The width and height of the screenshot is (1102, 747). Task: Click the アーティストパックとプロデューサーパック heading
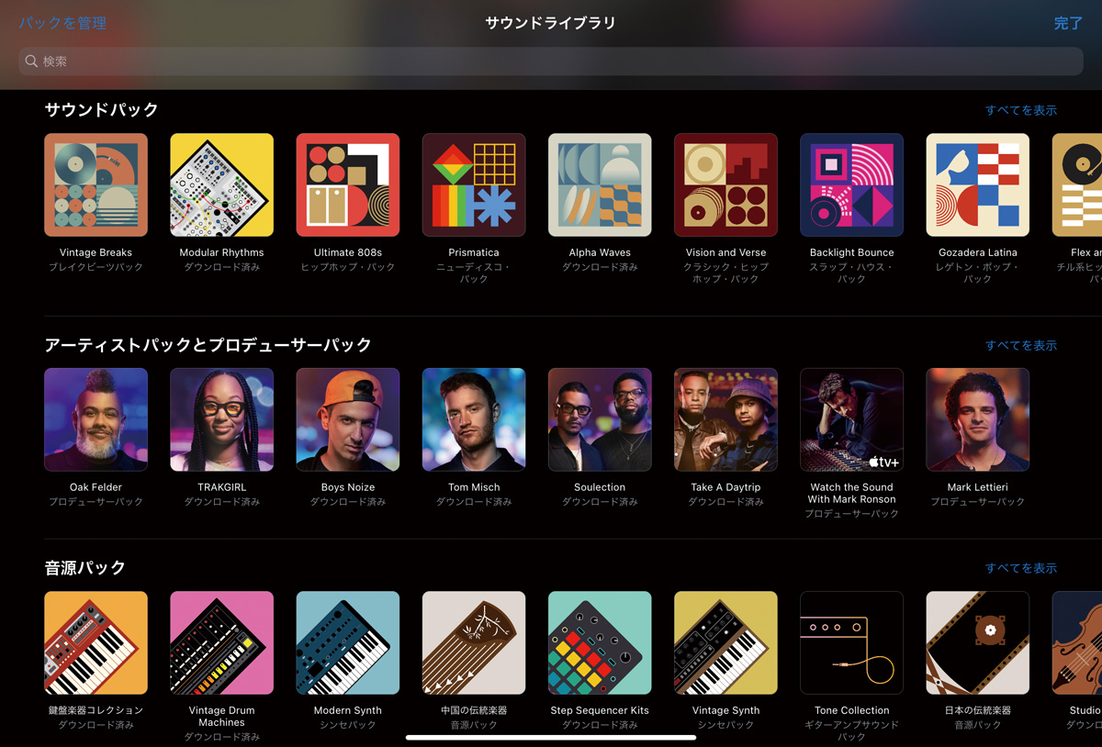208,345
